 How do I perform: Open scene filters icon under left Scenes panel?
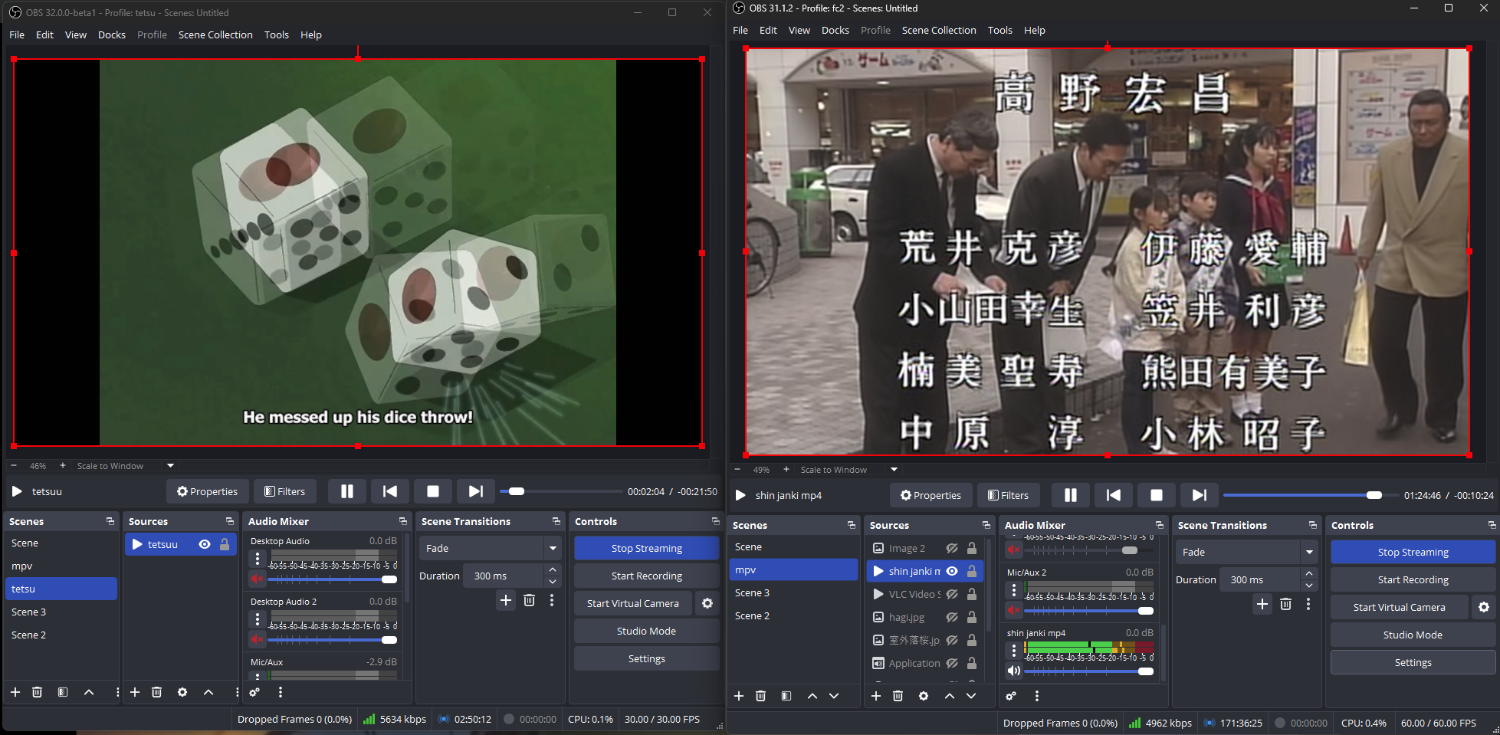click(x=63, y=692)
